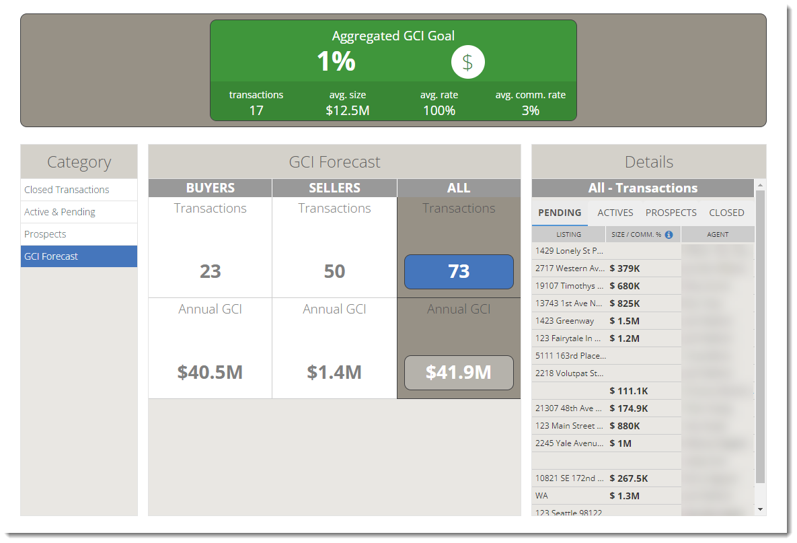Select Closed Transactions category
Image resolution: width=797 pixels, height=543 pixels.
pos(67,190)
